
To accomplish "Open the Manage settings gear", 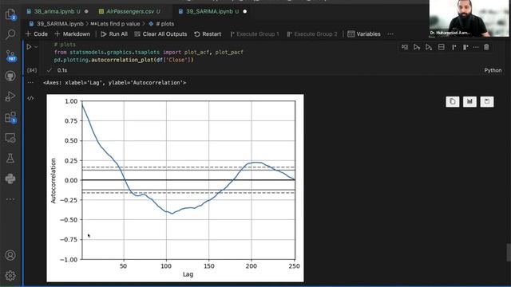I will [10, 276].
